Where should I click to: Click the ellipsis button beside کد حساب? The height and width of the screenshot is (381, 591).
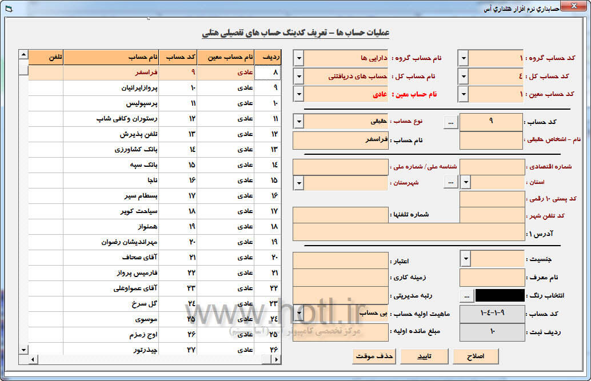pos(451,122)
